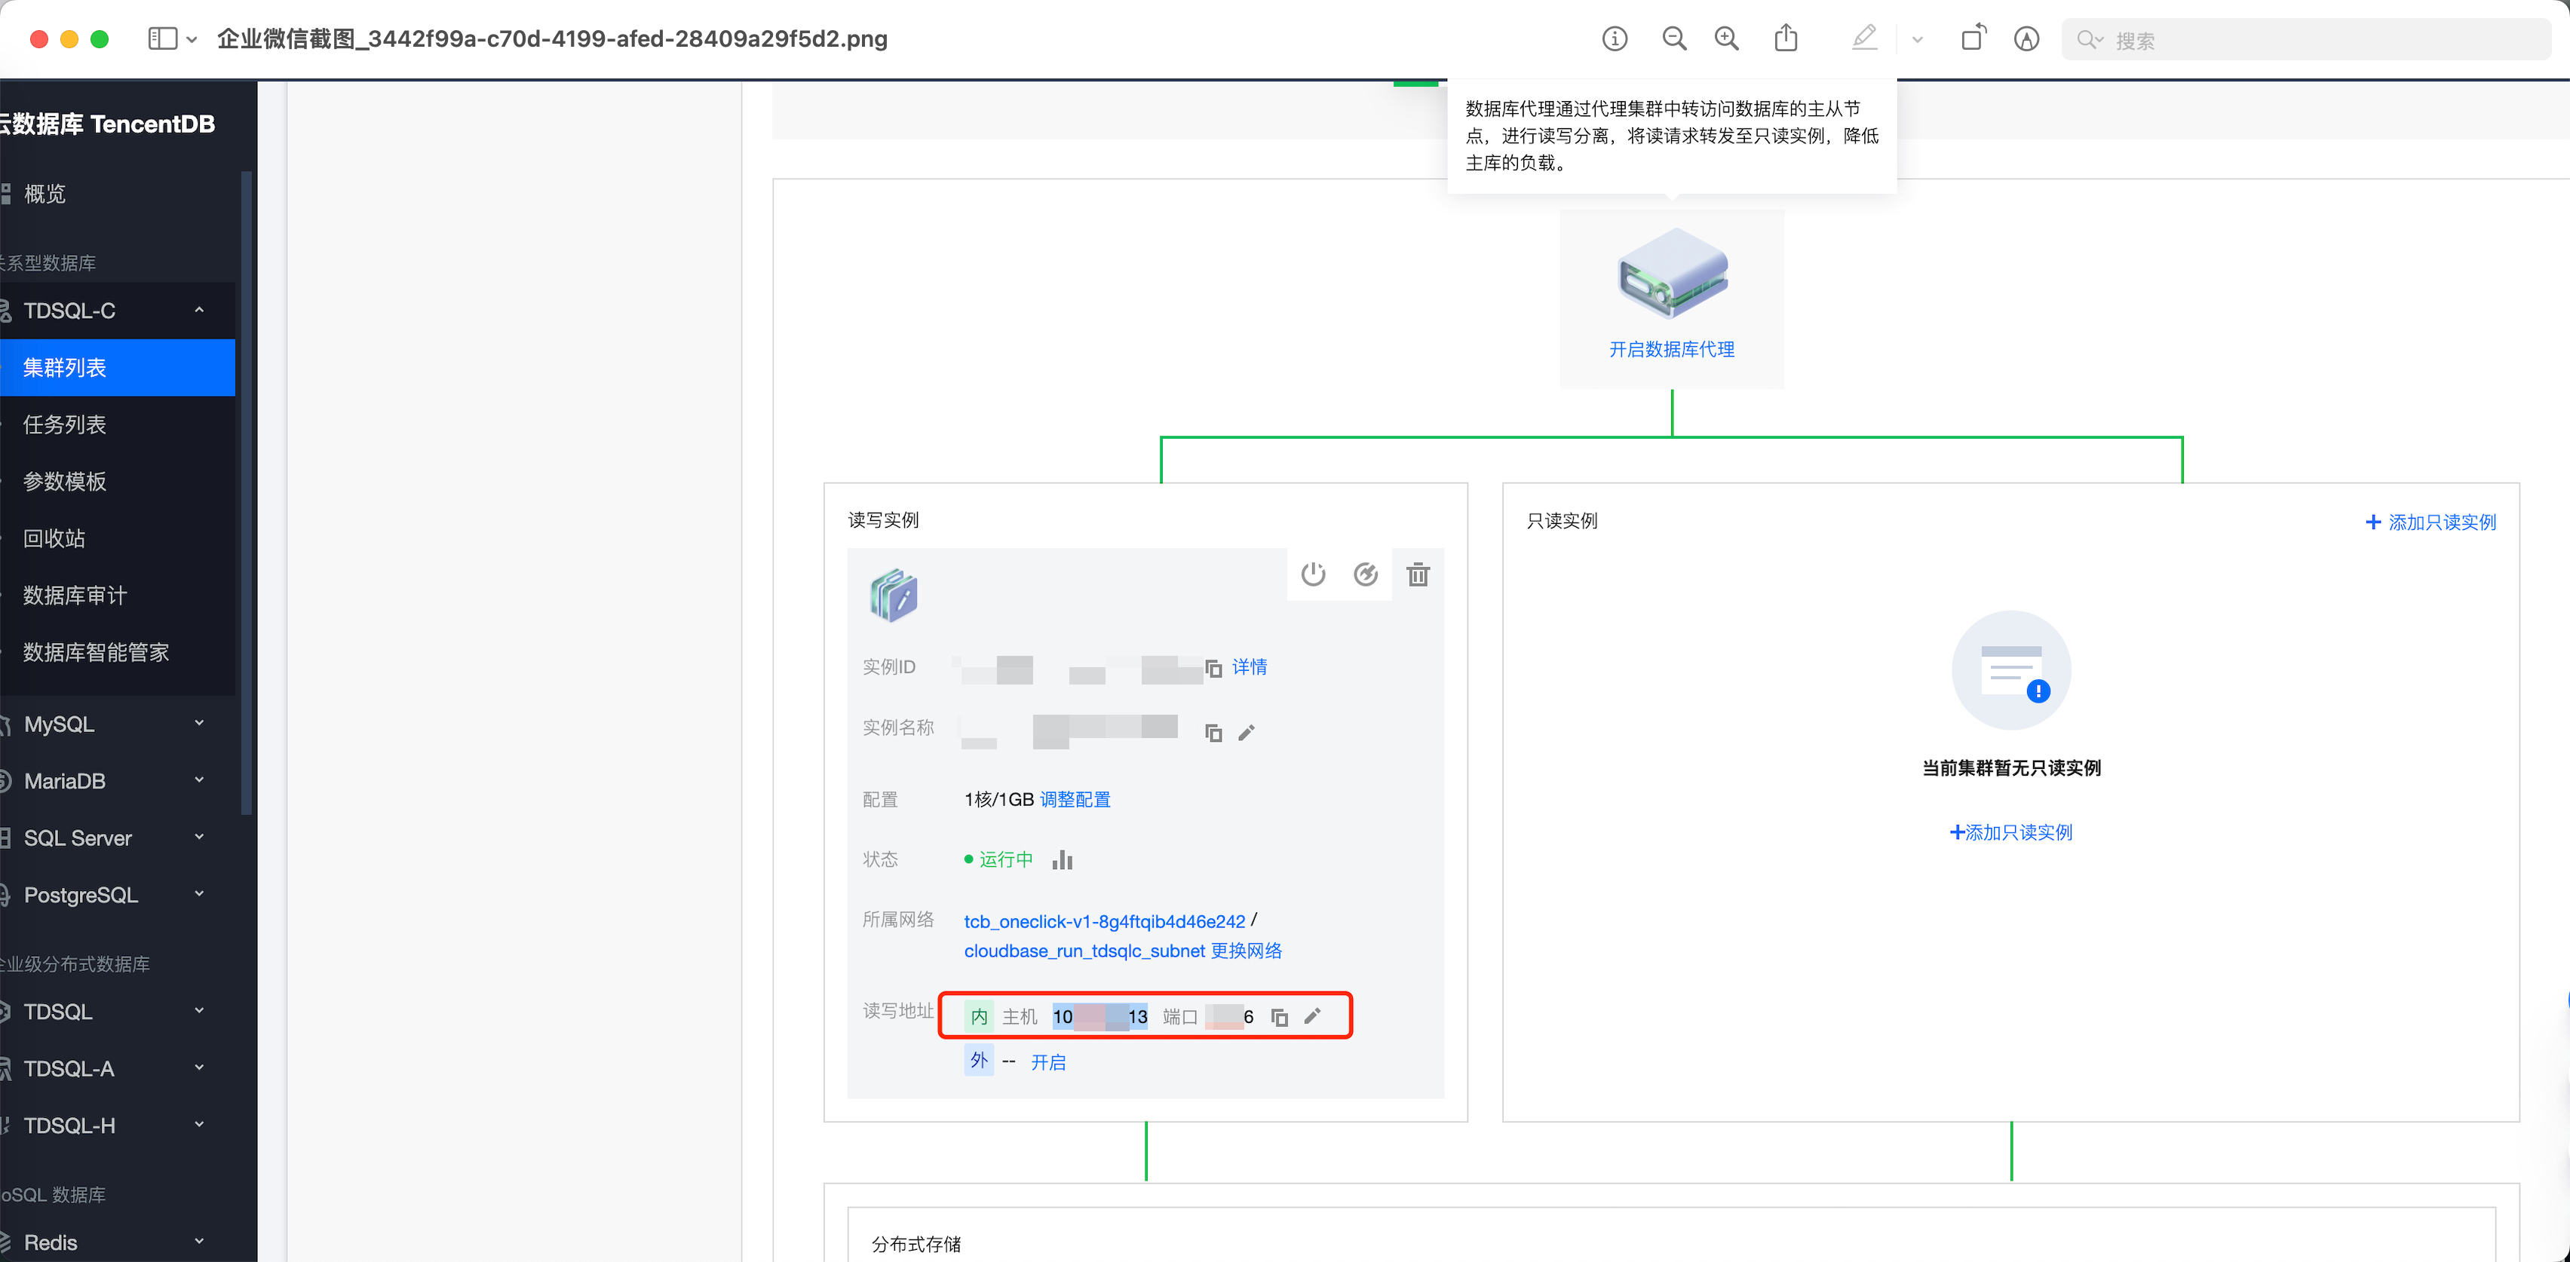The height and width of the screenshot is (1262, 2570).
Task: Expand the PostgreSQL sidebar section
Action: pos(118,894)
